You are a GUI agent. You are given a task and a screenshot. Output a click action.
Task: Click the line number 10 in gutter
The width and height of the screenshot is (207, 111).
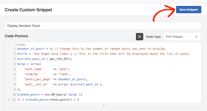pyautogui.click(x=14, y=95)
